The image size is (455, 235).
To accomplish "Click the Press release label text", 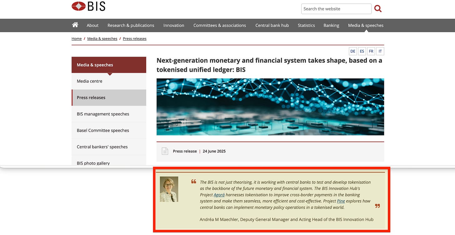I will (185, 151).
